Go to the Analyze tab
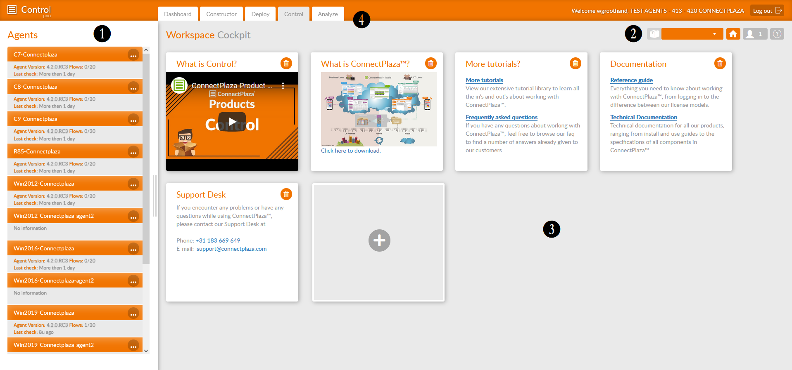This screenshot has width=792, height=370. (x=328, y=14)
